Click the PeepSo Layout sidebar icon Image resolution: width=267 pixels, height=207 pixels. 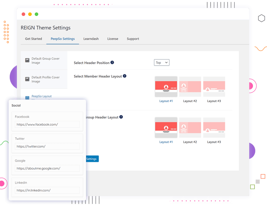point(27,98)
